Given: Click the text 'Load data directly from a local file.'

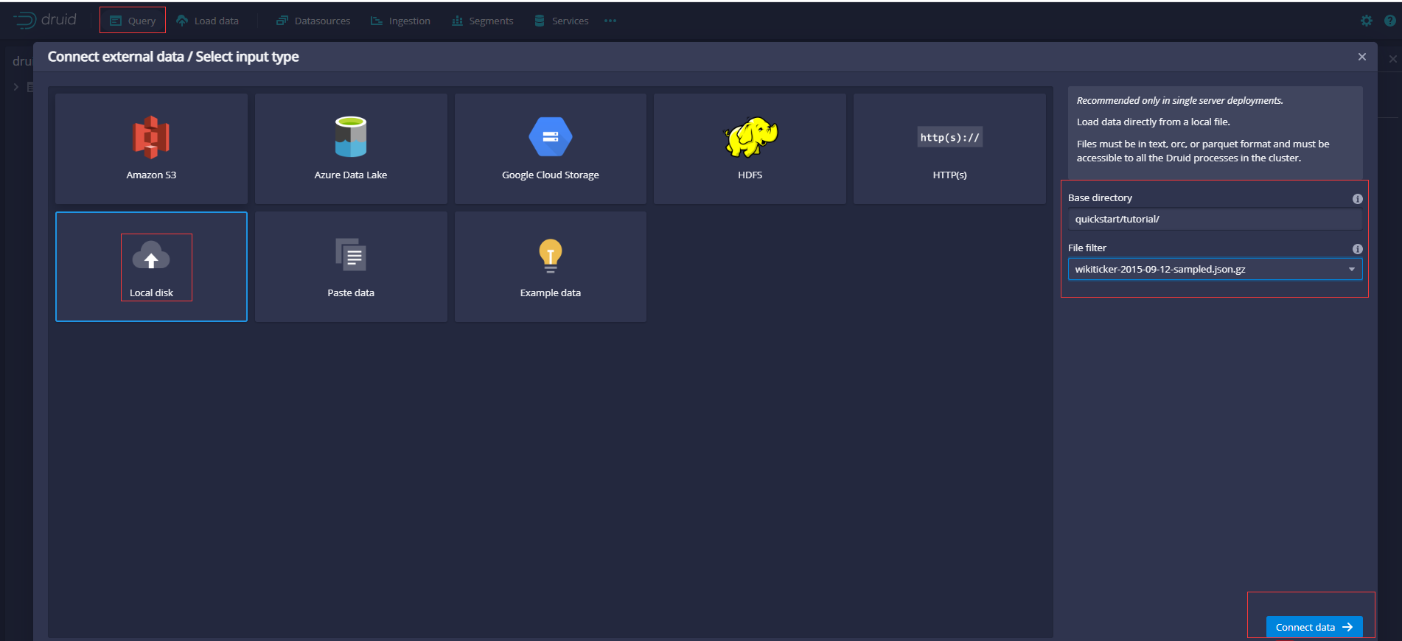Looking at the screenshot, I should pyautogui.click(x=1153, y=122).
